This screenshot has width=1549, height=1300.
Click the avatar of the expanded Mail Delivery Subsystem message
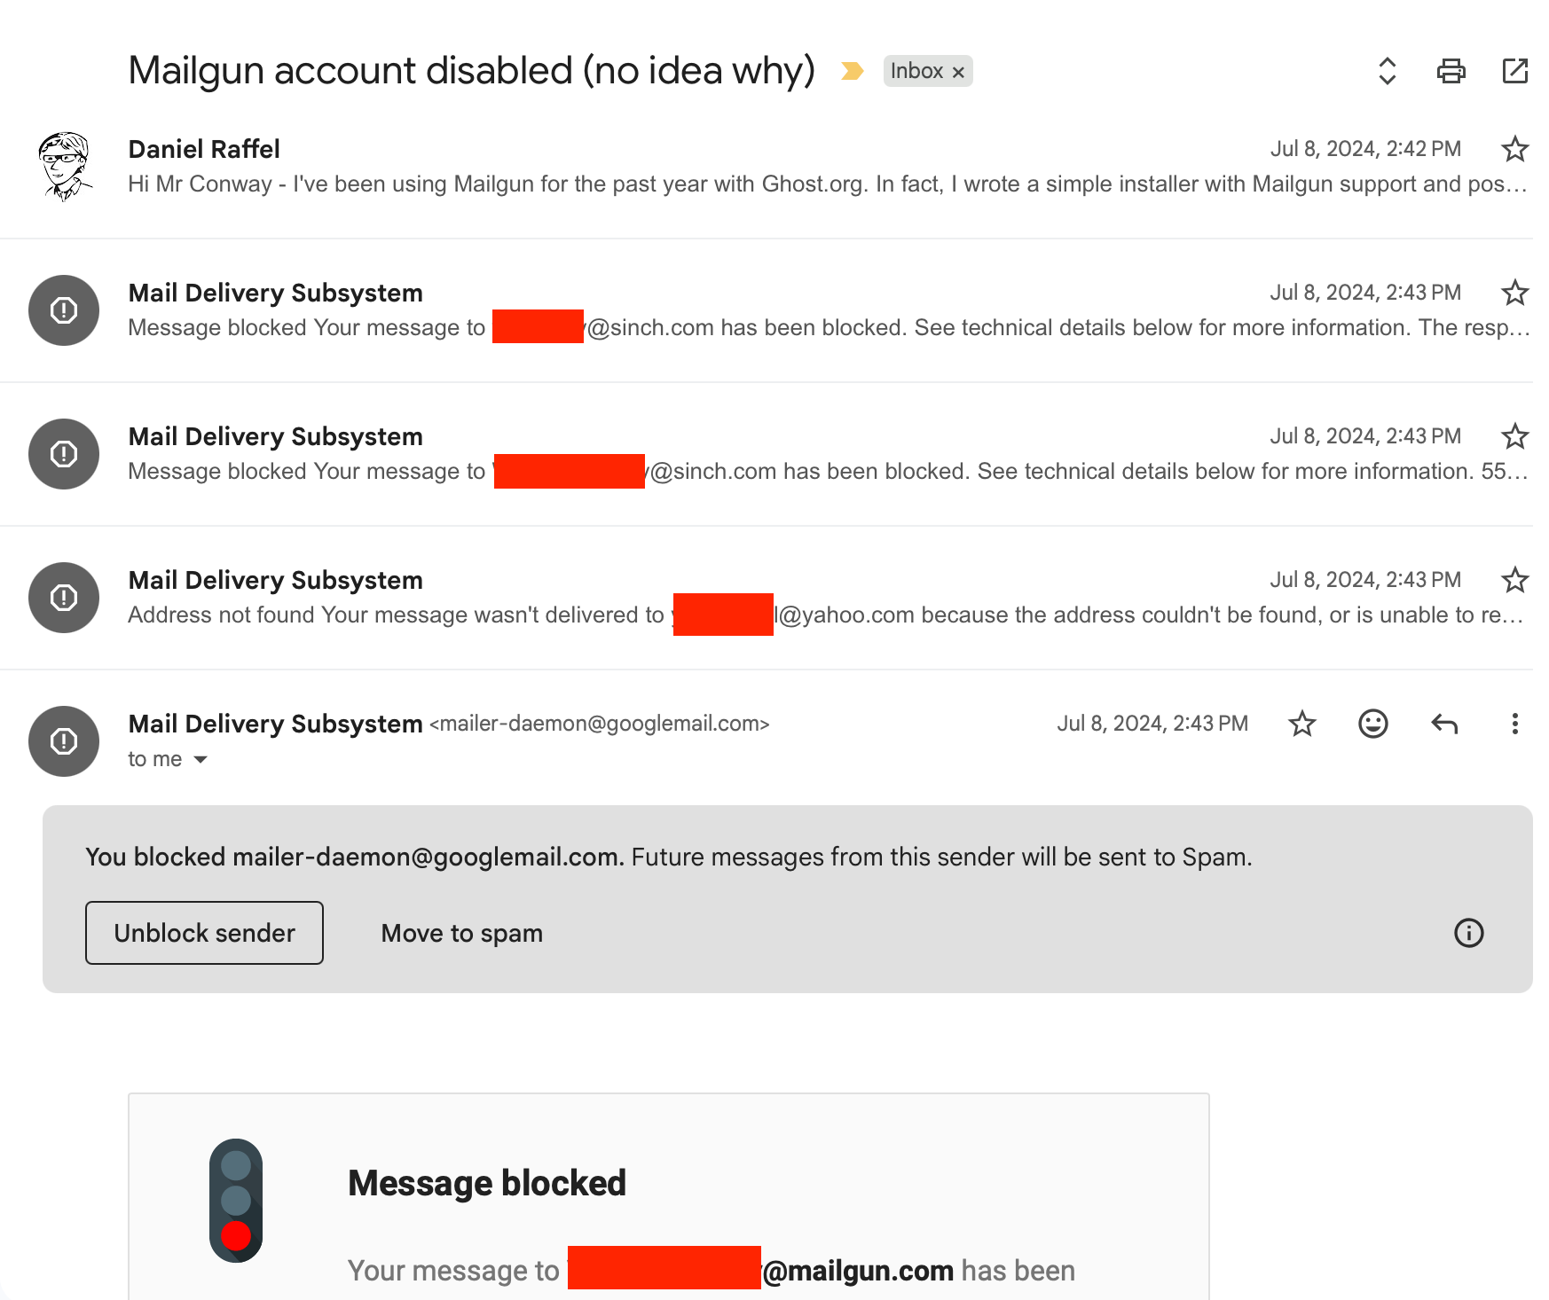click(x=64, y=741)
